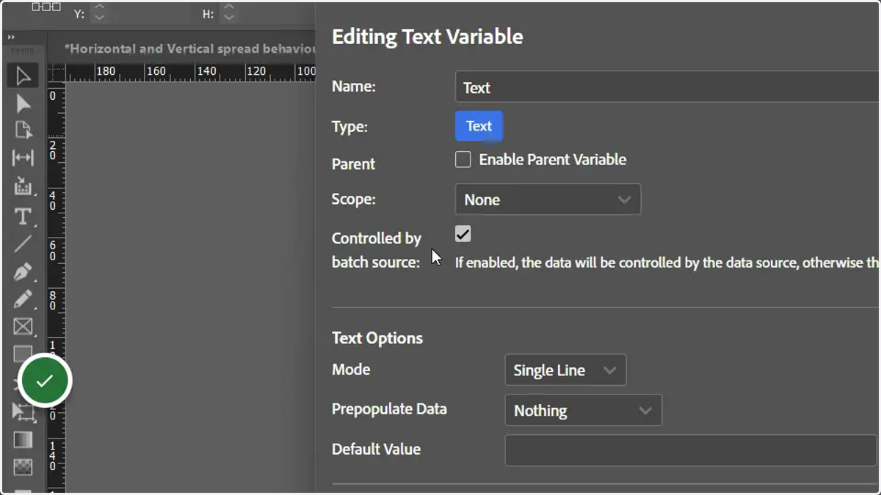Open the Prepopulate Data dropdown

click(583, 411)
